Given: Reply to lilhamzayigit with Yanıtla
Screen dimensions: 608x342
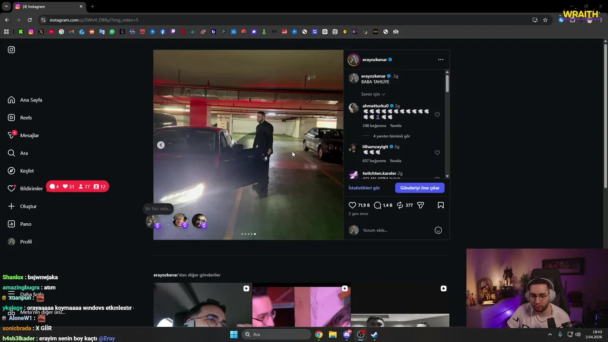Looking at the screenshot, I should [395, 161].
